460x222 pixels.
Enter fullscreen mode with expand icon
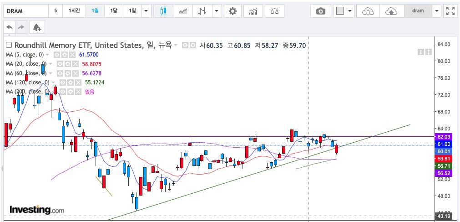click(450, 11)
